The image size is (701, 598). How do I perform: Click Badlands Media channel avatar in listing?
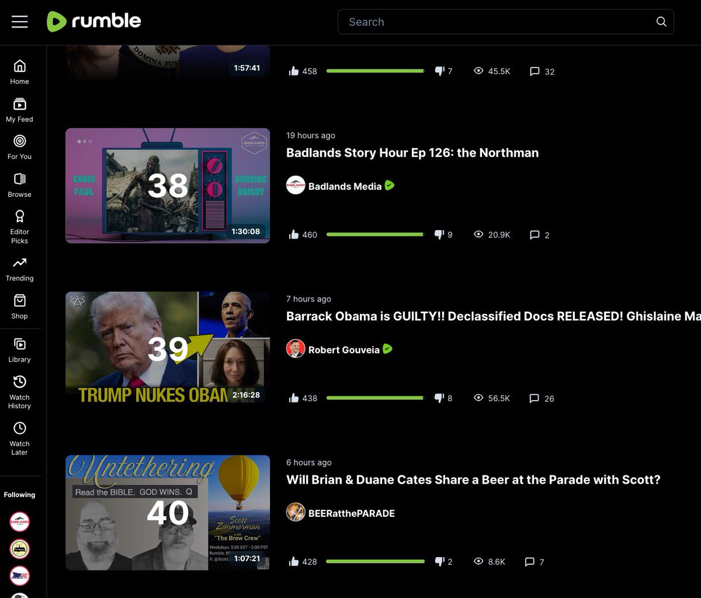pyautogui.click(x=296, y=185)
